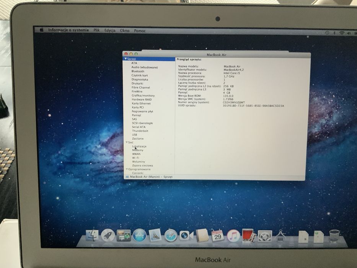Select Thunderbolt in the sidebar
This screenshot has width=357, height=268.
(x=140, y=131)
